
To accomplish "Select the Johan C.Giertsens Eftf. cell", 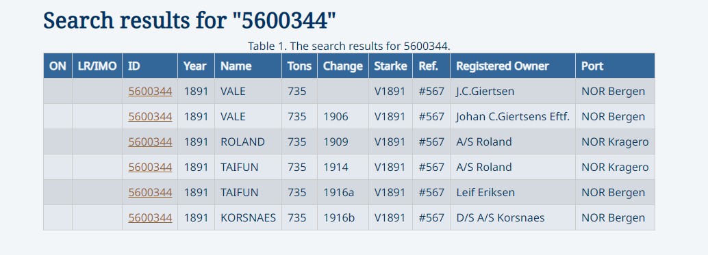I will pyautogui.click(x=512, y=117).
